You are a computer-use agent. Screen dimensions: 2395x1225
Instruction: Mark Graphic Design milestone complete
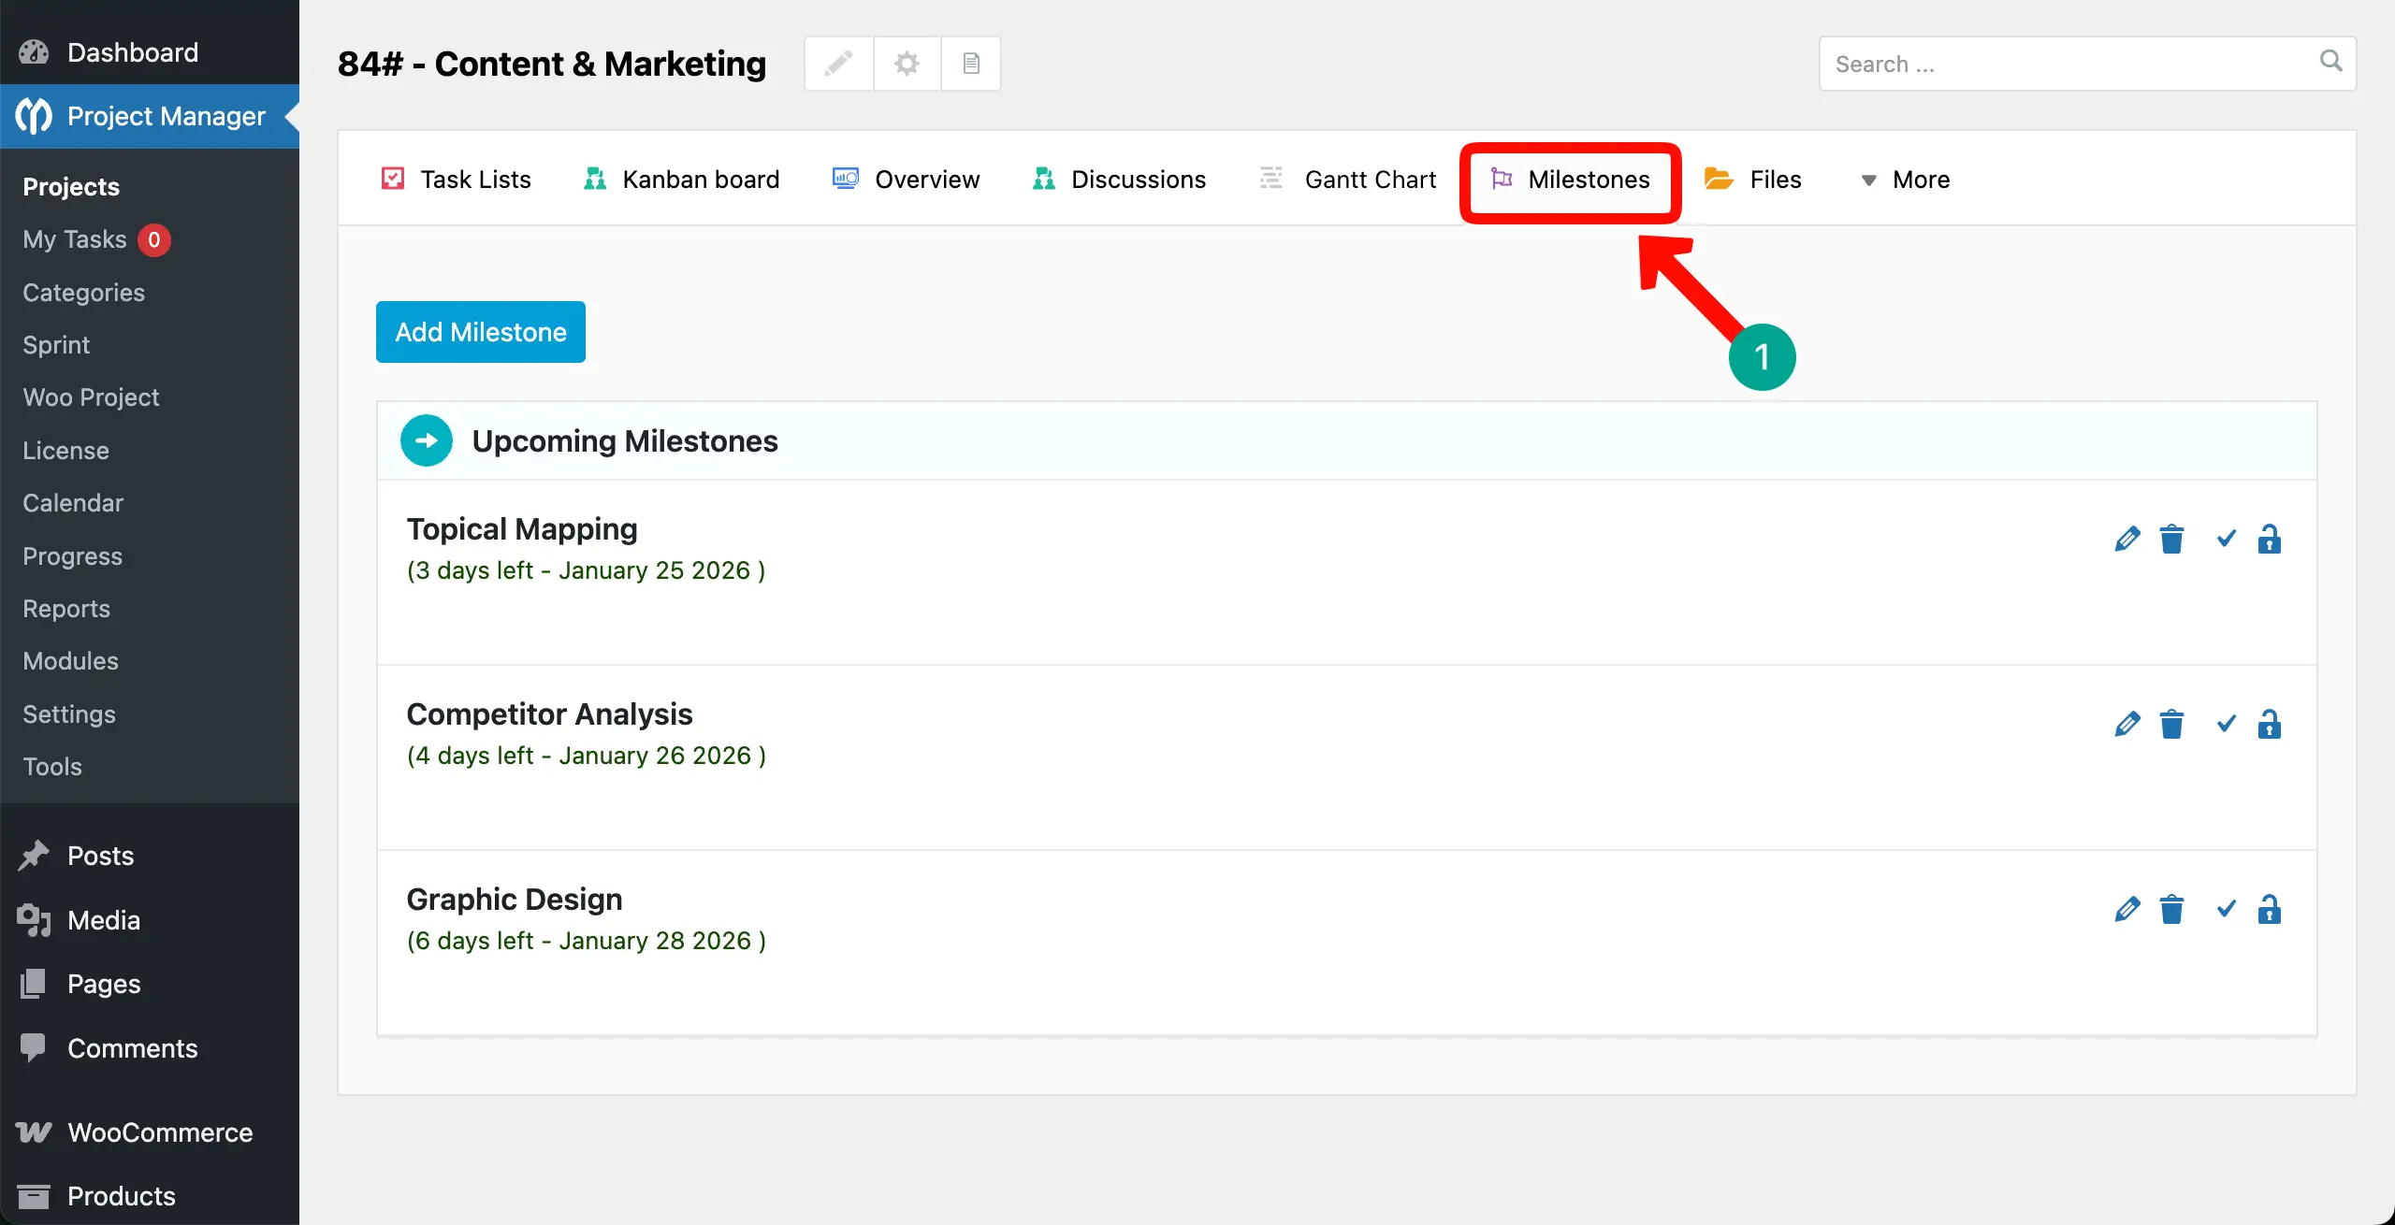(2226, 909)
